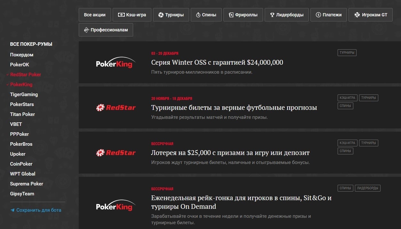Select Игрокам GT filter text
This screenshot has width=401, height=229.
375,15
